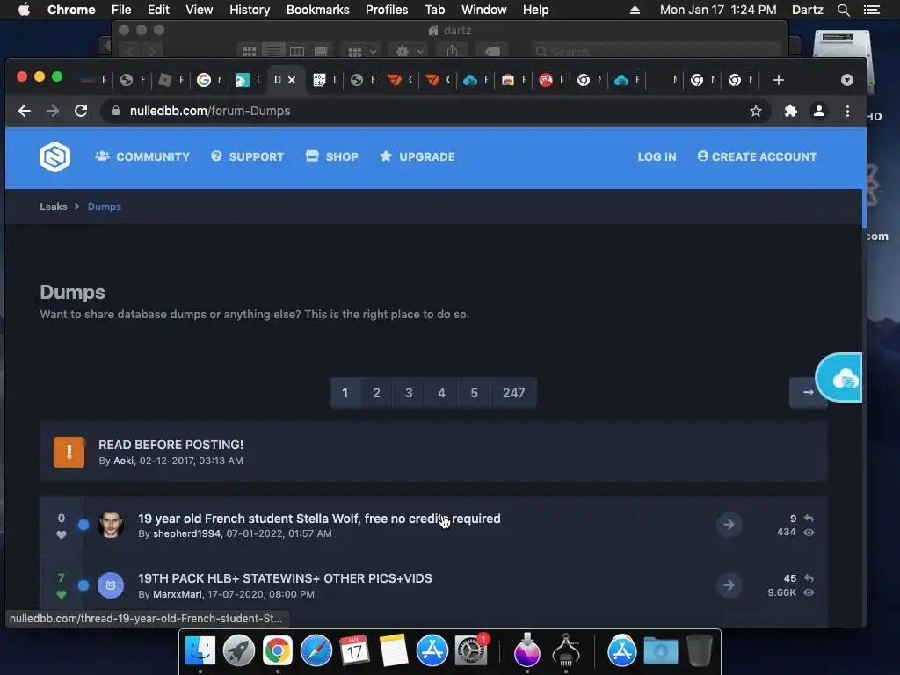This screenshot has width=900, height=675.
Task: Click the Finder window search field
Action: pyautogui.click(x=657, y=51)
